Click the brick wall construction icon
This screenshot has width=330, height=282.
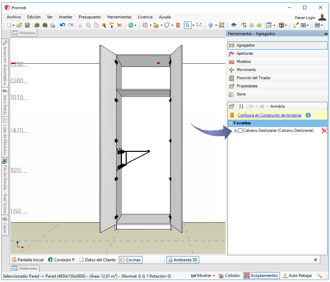(156, 25)
